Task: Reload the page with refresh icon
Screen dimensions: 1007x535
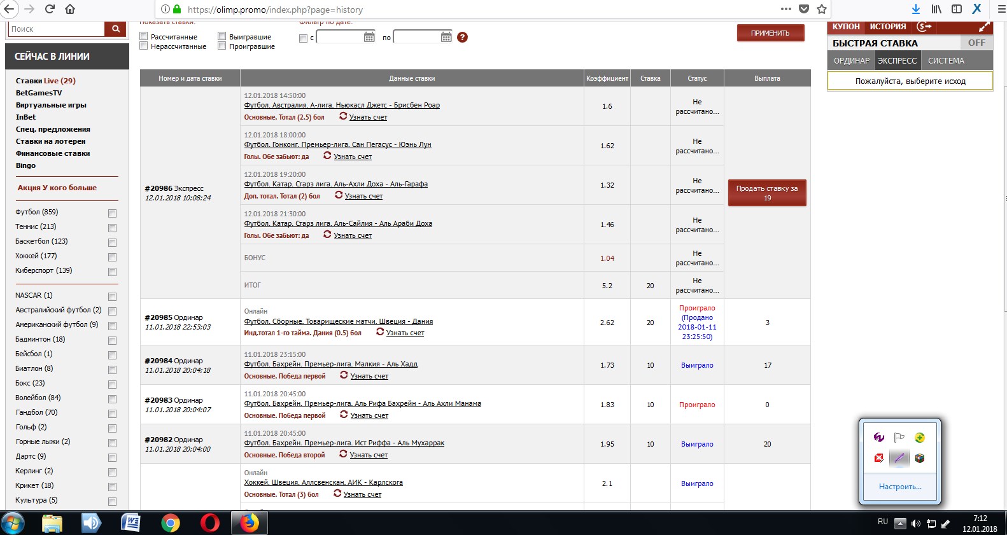Action: (x=50, y=9)
